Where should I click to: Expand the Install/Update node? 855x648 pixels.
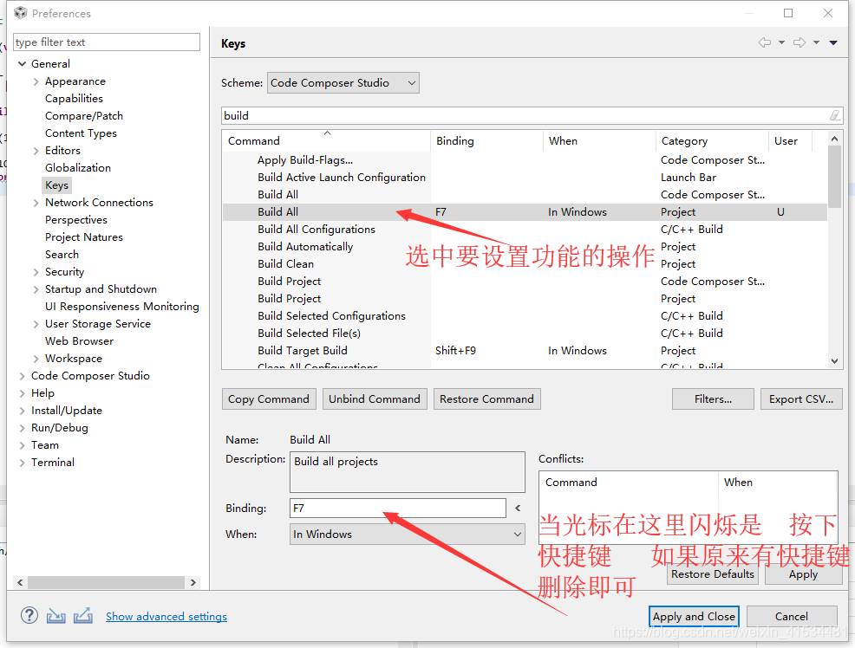click(23, 411)
